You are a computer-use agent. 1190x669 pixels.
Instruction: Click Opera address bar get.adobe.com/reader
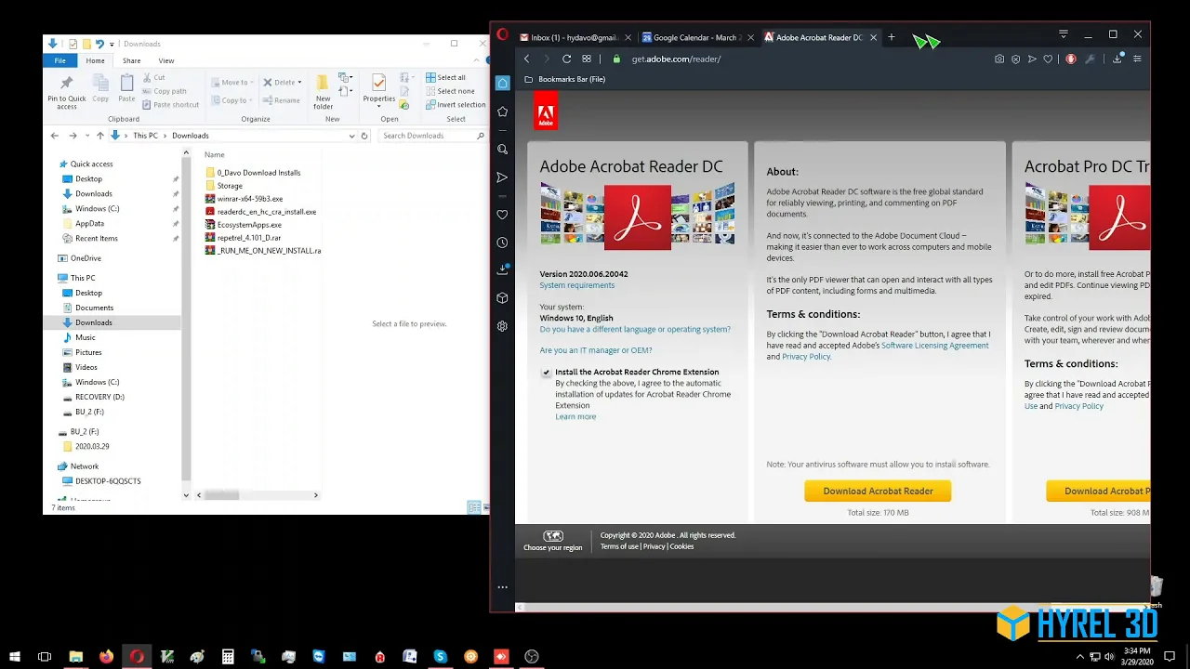pos(676,59)
